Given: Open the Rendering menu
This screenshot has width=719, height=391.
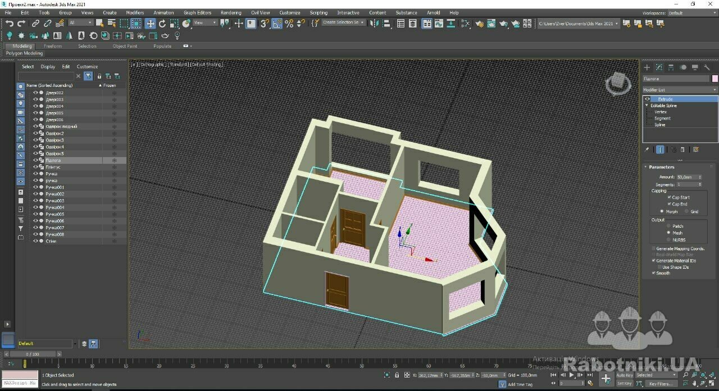Looking at the screenshot, I should pos(230,12).
